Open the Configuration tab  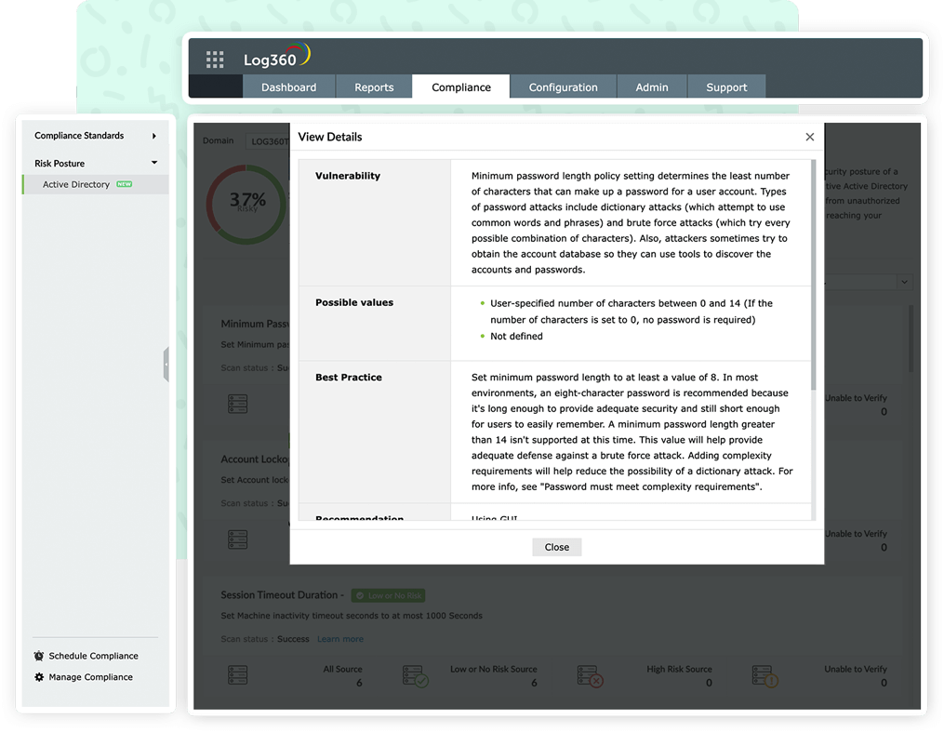tap(563, 87)
